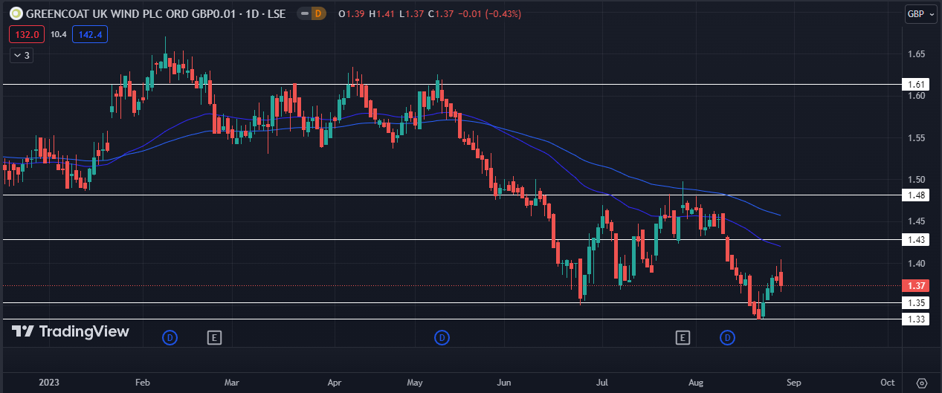This screenshot has width=942, height=393.
Task: Open the GBP currency dropdown
Action: (x=920, y=14)
